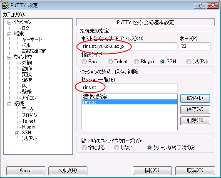Select the Raw connection type

(84, 62)
